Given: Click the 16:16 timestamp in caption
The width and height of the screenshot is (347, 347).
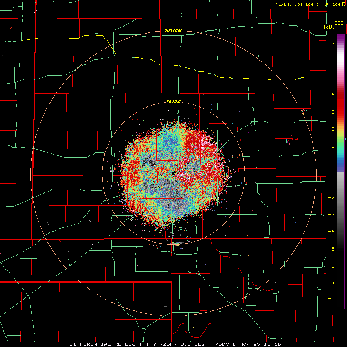Looking at the screenshot, I should (x=273, y=344).
